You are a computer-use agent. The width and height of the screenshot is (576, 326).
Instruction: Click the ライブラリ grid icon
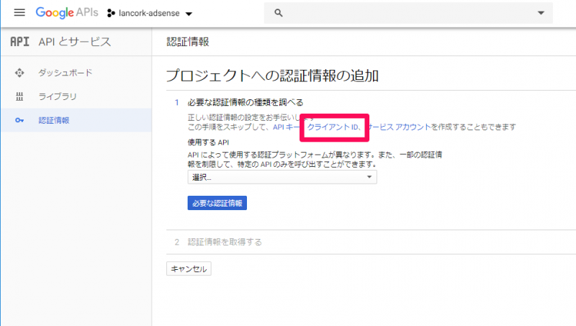click(19, 96)
